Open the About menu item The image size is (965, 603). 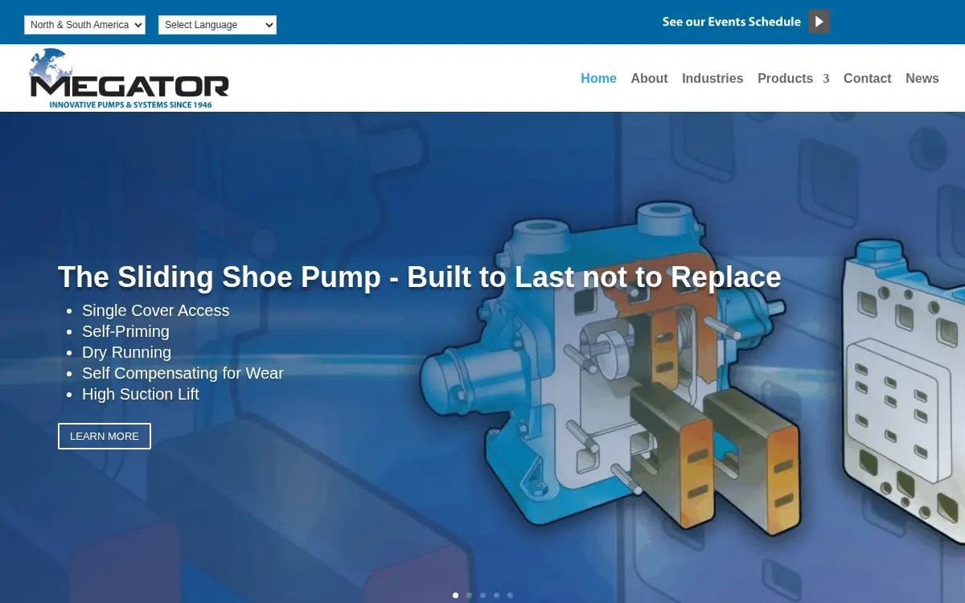click(x=649, y=78)
